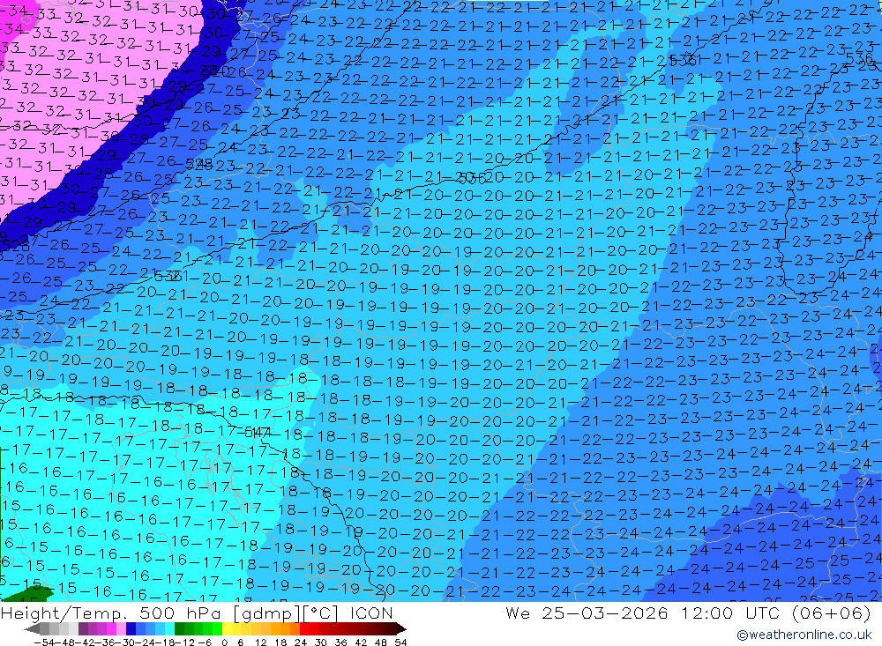
Task: Click the dark green patch at bottom-left corner
Action: click(27, 594)
